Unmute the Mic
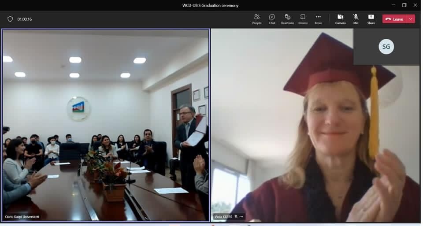Viewport: 423px width, 226px height. click(x=356, y=19)
